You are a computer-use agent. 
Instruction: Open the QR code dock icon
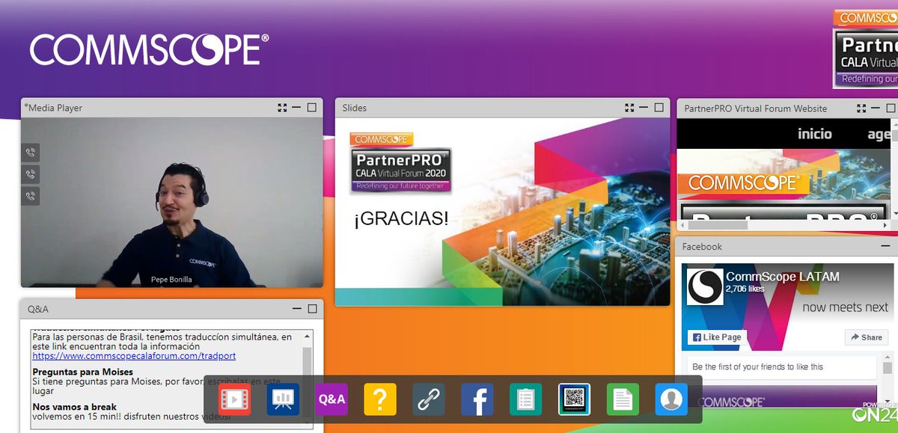click(575, 399)
